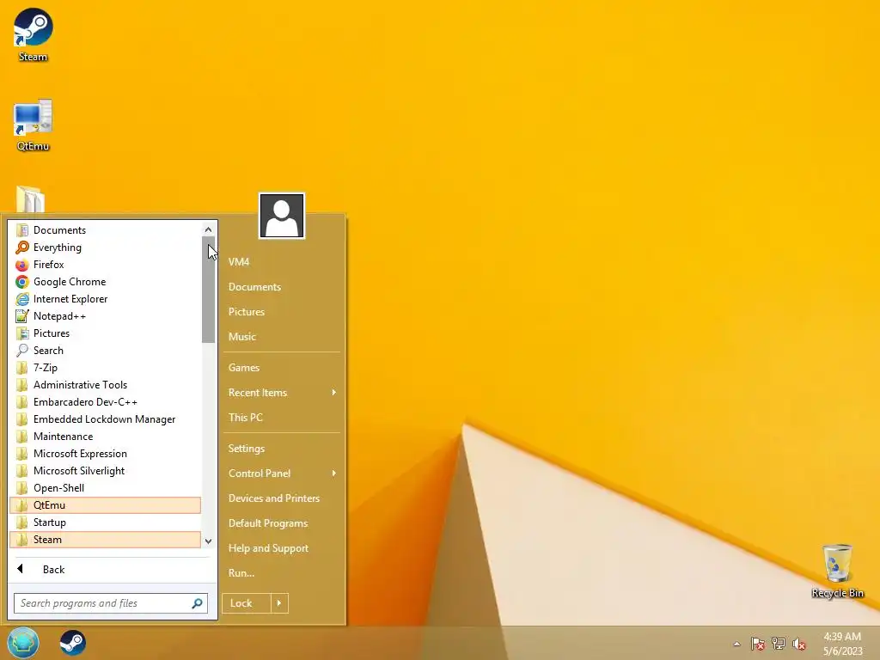Expand Embedded Lockdown Manager folder
Viewport: 880px width, 660px height.
click(105, 419)
